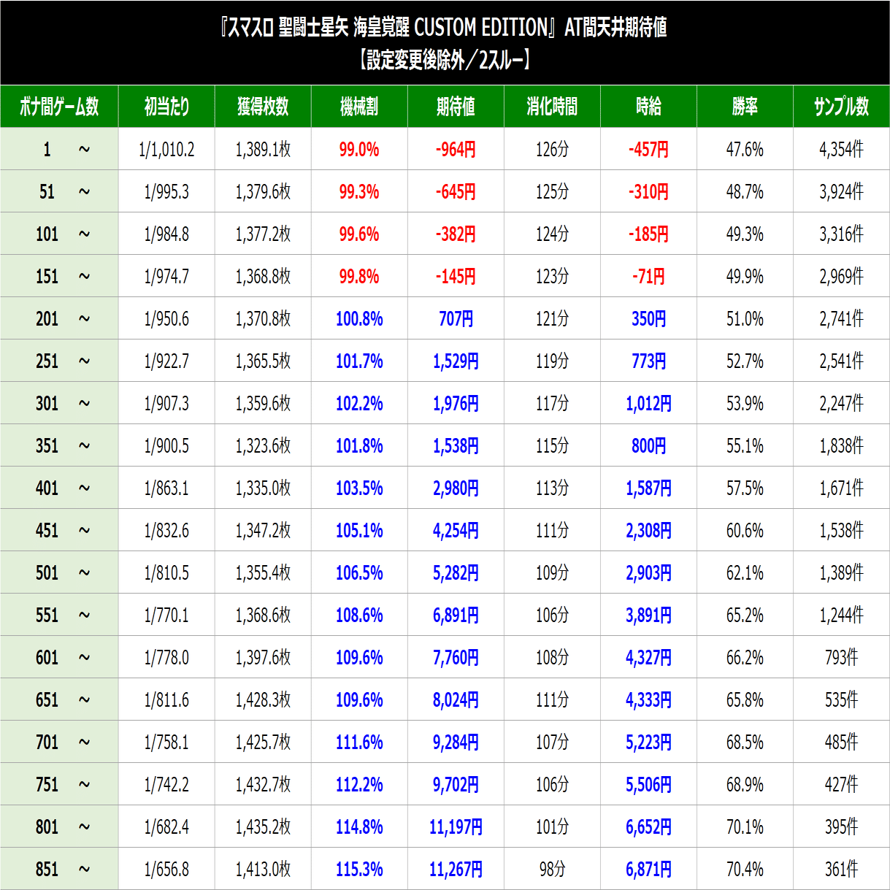Screen dimensions: 890x890
Task: Click the サンプル数 column header
Action: tap(841, 107)
